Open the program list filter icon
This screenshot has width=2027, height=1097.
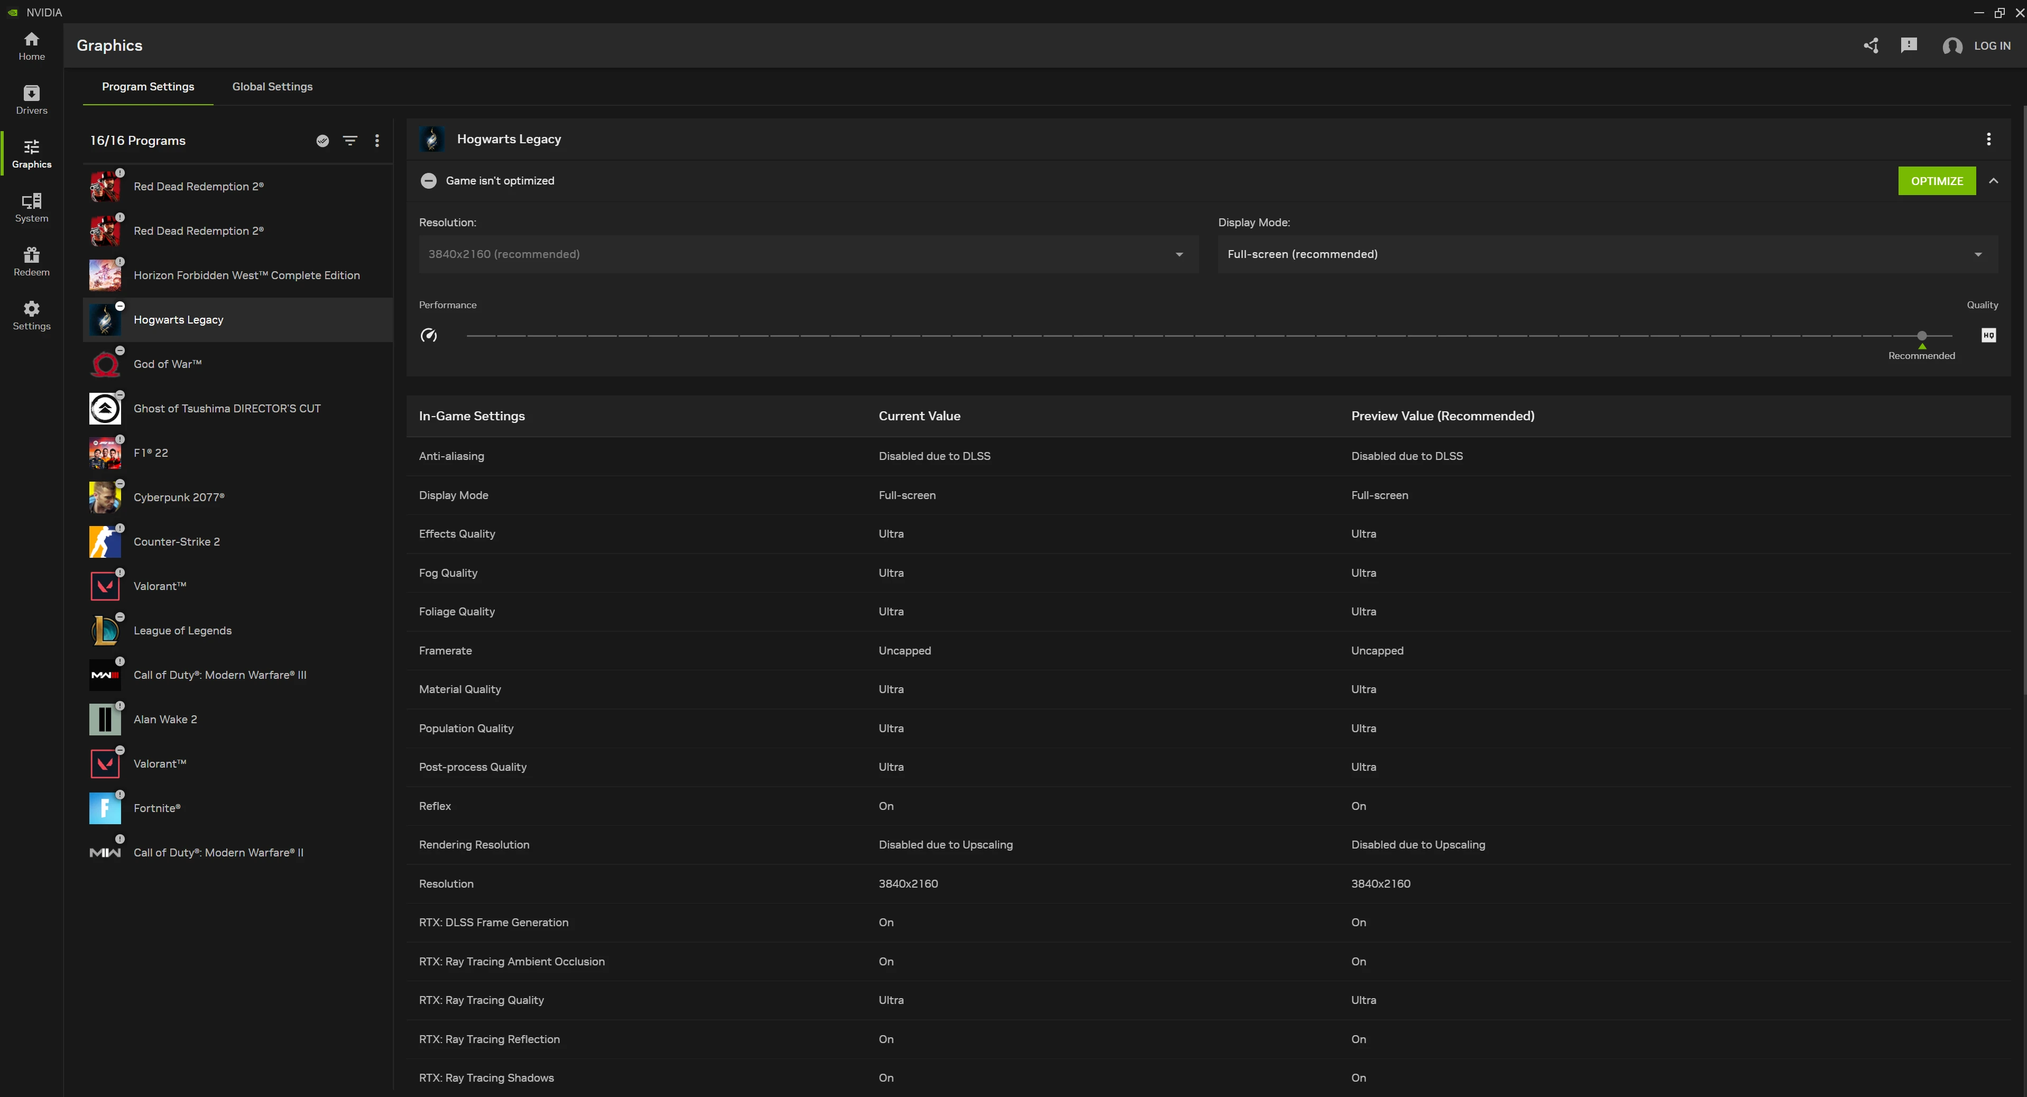click(350, 141)
